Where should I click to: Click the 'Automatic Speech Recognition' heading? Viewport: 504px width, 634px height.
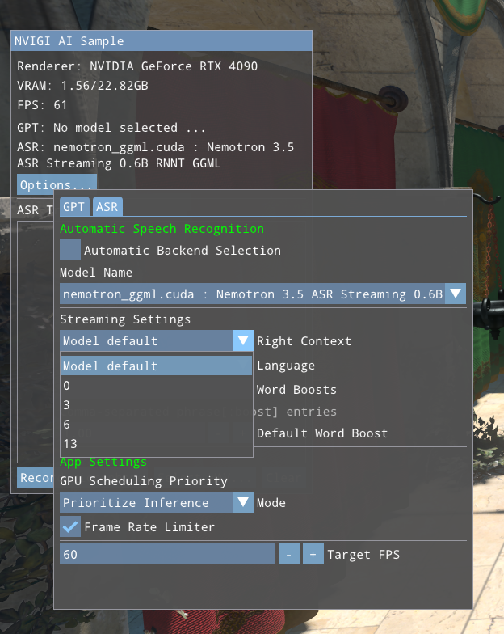(162, 229)
